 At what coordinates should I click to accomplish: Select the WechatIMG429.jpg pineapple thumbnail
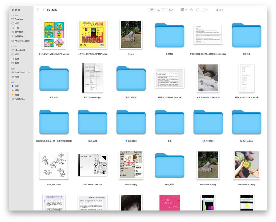click(x=246, y=165)
